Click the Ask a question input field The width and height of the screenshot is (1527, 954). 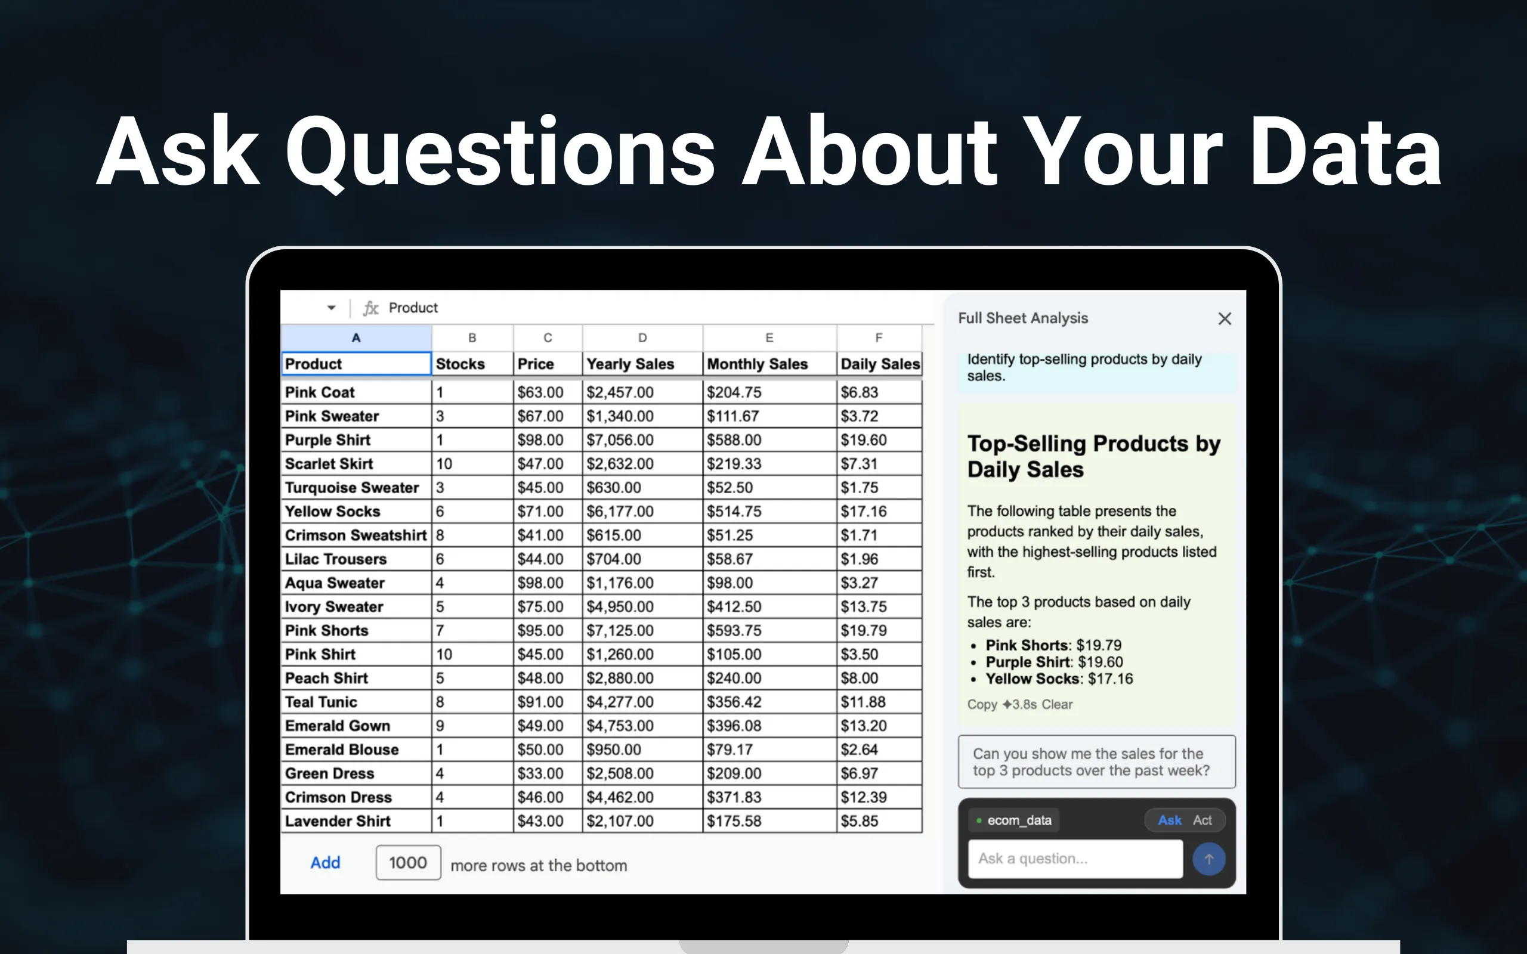click(x=1075, y=859)
